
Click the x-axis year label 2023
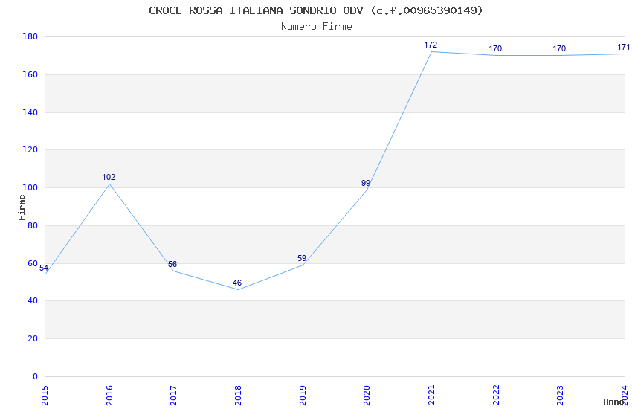click(x=561, y=396)
